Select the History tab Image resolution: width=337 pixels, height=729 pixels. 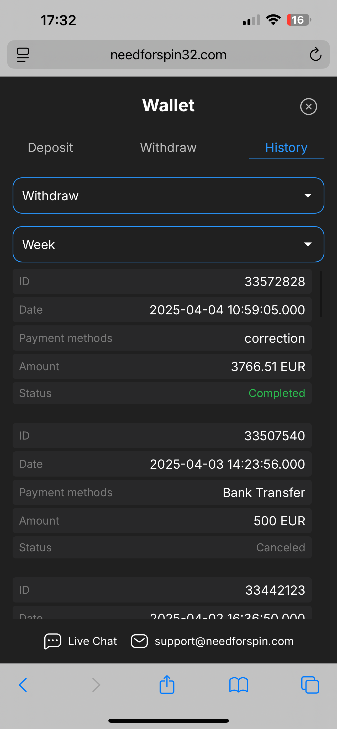(286, 147)
